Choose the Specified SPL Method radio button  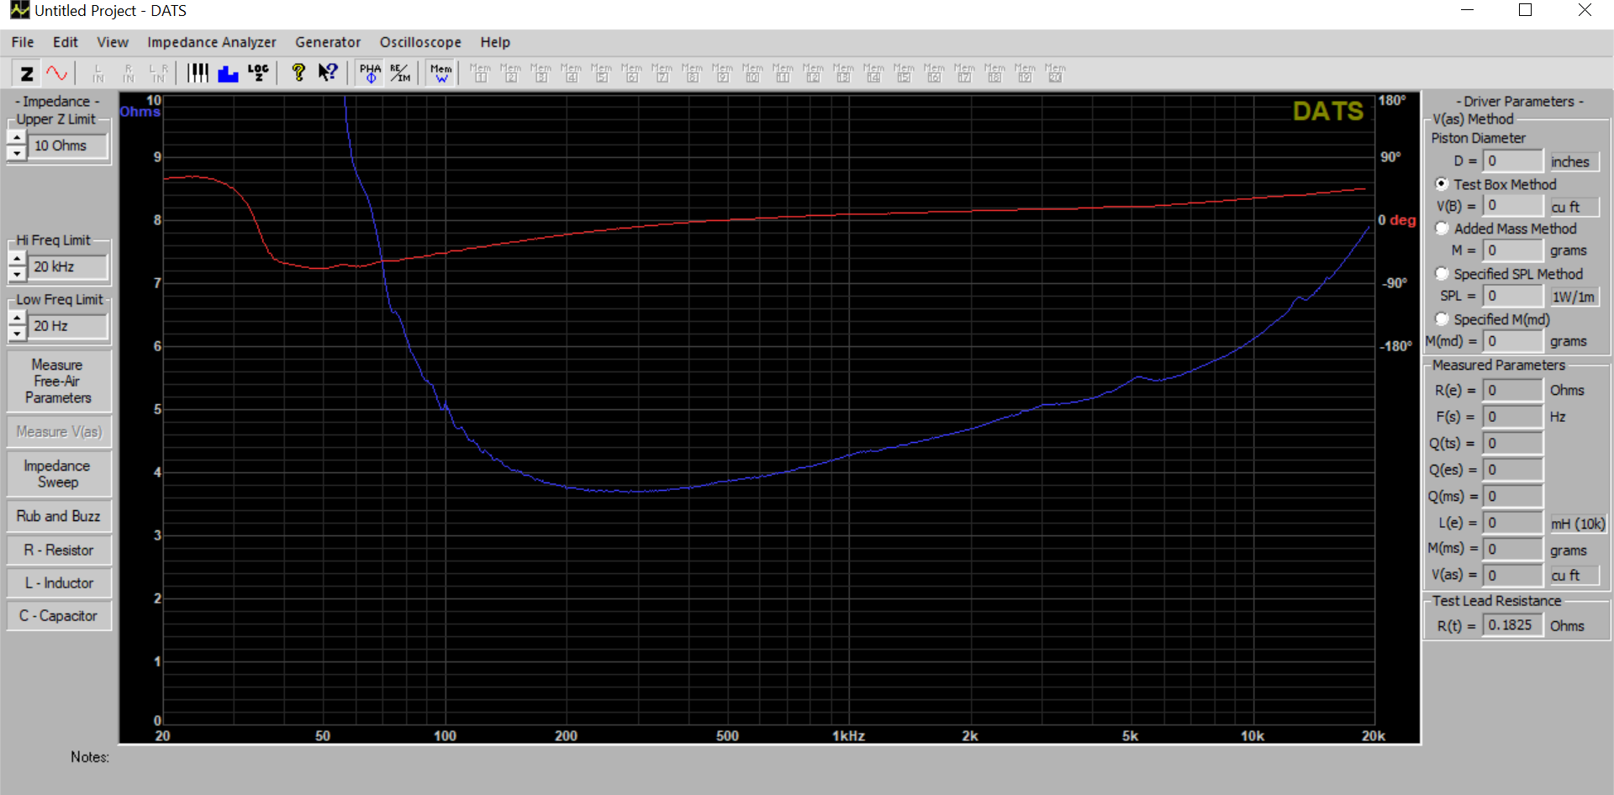coord(1443,274)
